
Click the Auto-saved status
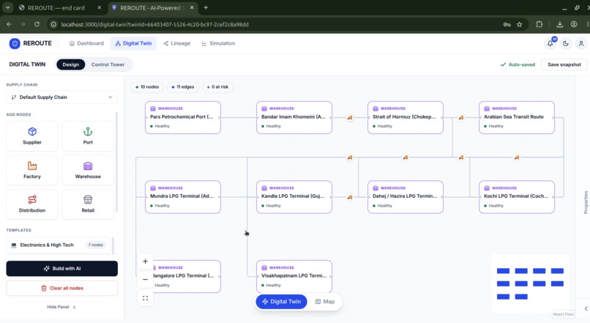tap(518, 64)
